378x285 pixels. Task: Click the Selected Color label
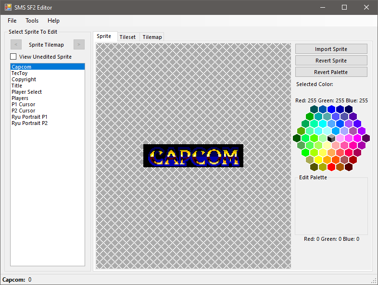click(x=315, y=84)
